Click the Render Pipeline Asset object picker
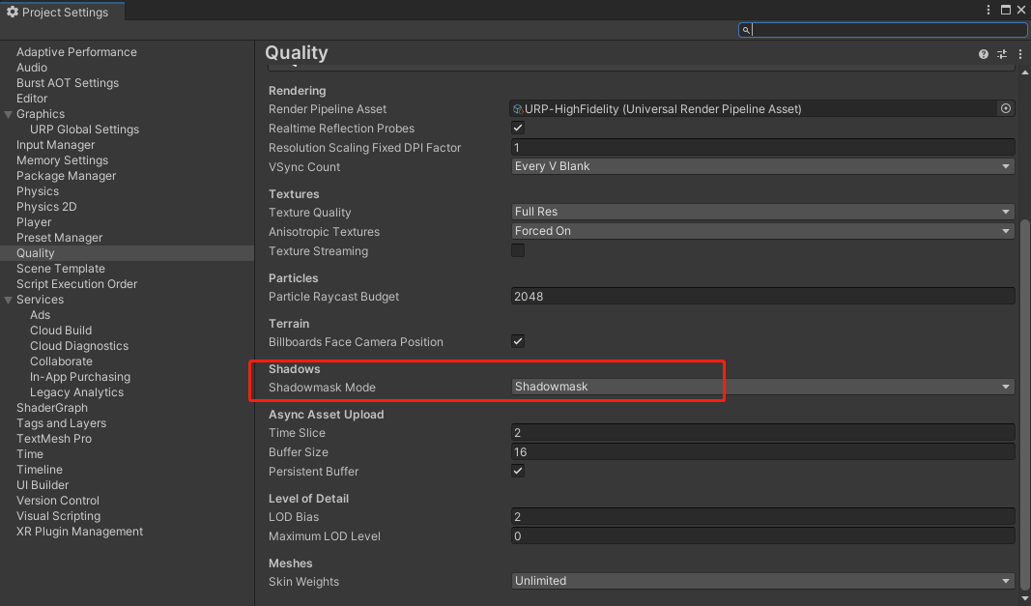 pos(1006,109)
